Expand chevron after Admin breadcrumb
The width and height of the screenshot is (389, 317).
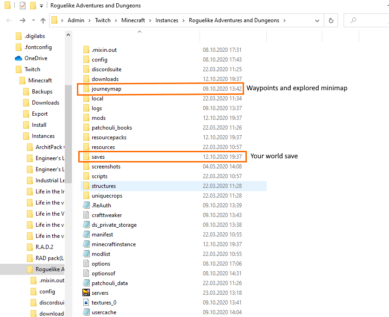tap(89, 20)
